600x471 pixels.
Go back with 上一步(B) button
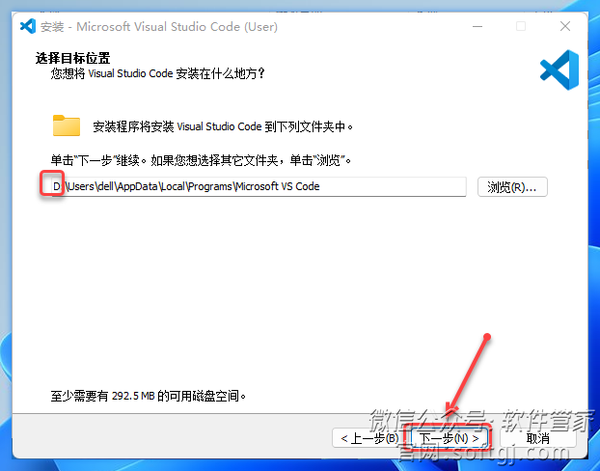click(368, 438)
